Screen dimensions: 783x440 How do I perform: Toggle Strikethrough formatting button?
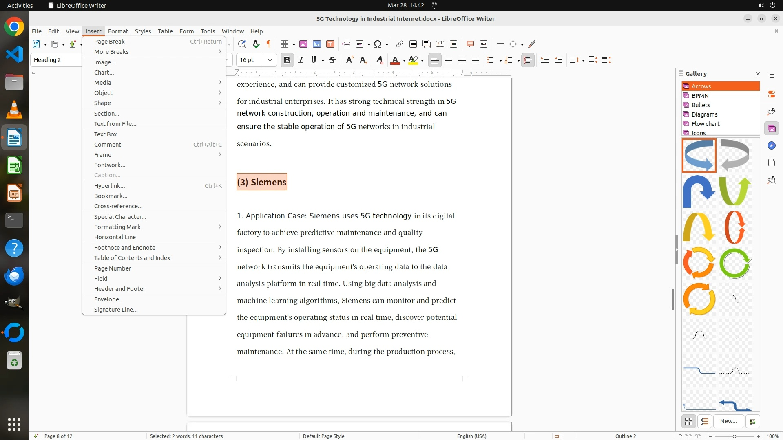click(332, 60)
